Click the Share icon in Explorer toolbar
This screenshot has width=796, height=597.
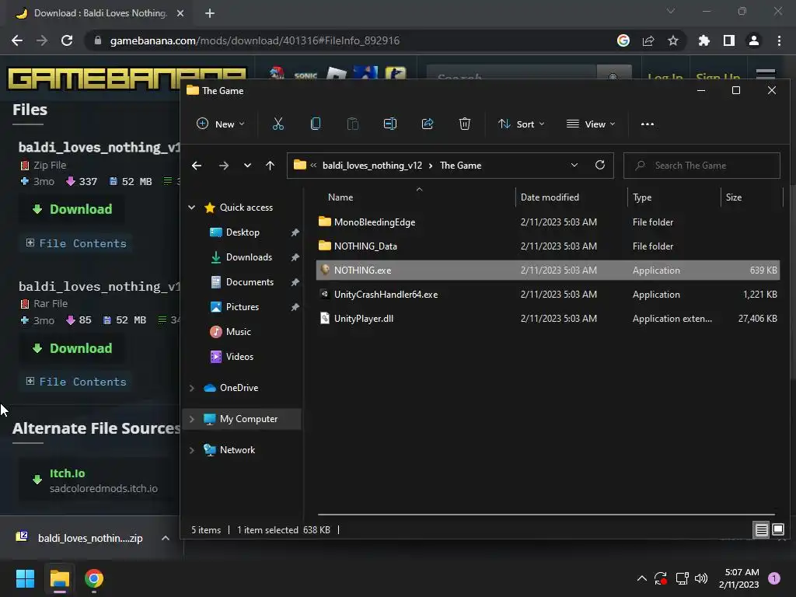coord(428,124)
